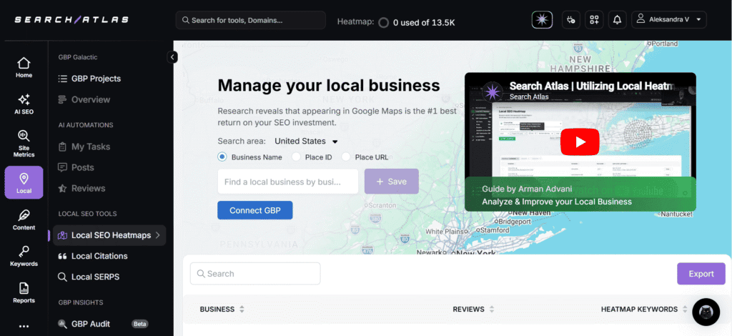Viewport: 732px width, 336px height.
Task: Open notifications bell
Action: [617, 19]
